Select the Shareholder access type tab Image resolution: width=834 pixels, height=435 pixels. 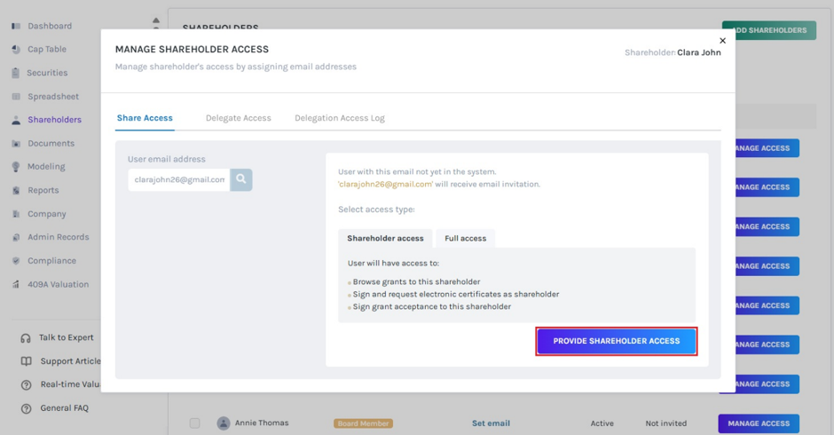click(x=385, y=238)
